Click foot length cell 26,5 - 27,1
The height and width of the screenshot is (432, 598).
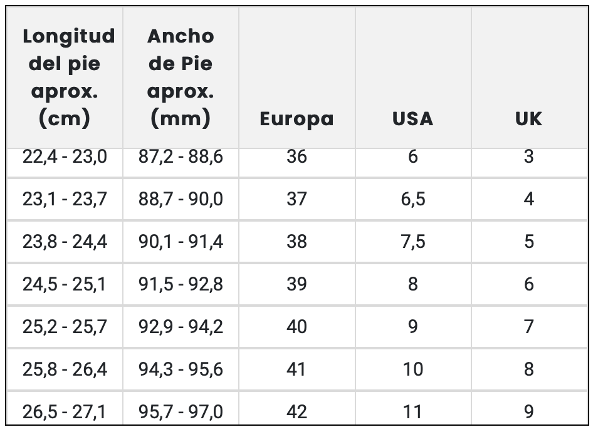(x=65, y=411)
